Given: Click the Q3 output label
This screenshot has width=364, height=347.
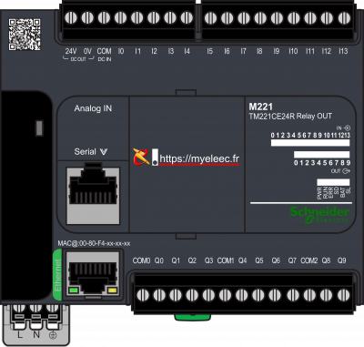Looking at the screenshot, I should [208, 260].
